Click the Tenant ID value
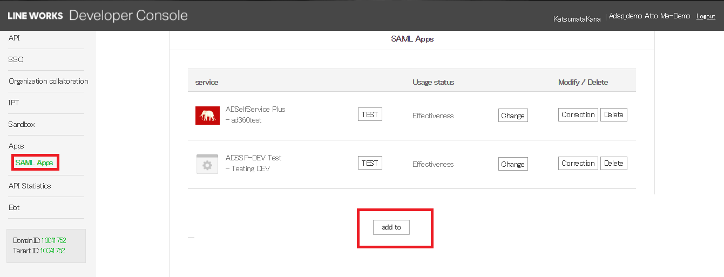The image size is (724, 277). pyautogui.click(x=53, y=251)
